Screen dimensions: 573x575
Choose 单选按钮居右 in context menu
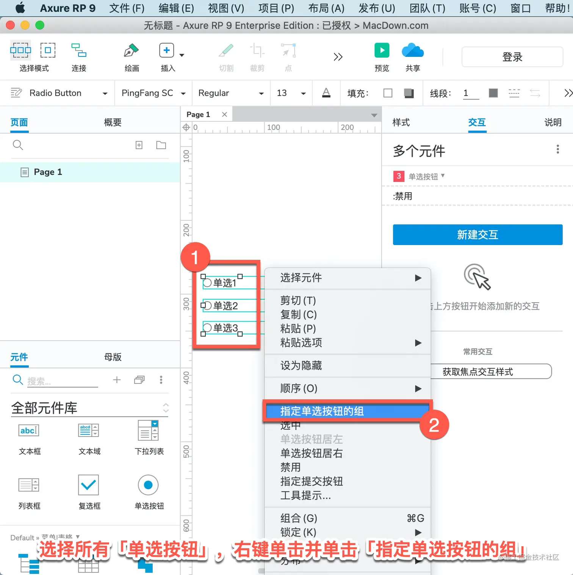click(x=348, y=453)
